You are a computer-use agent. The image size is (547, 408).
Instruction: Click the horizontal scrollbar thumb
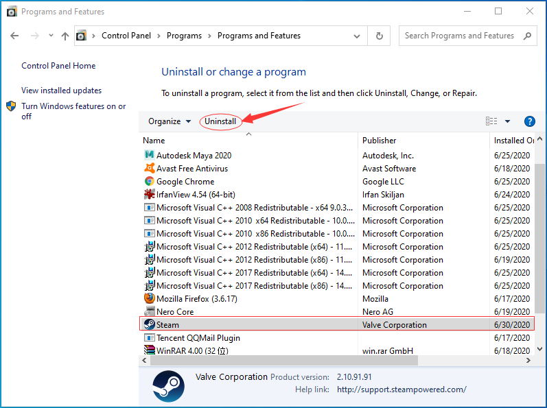point(284,360)
